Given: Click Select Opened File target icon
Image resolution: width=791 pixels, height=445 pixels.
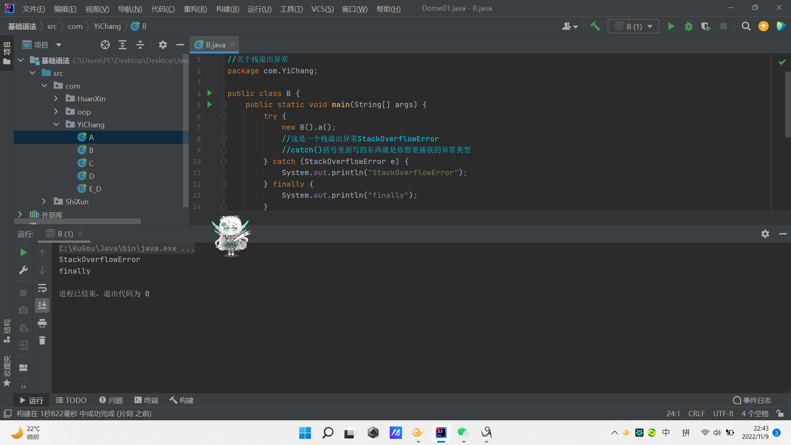Looking at the screenshot, I should coord(105,45).
